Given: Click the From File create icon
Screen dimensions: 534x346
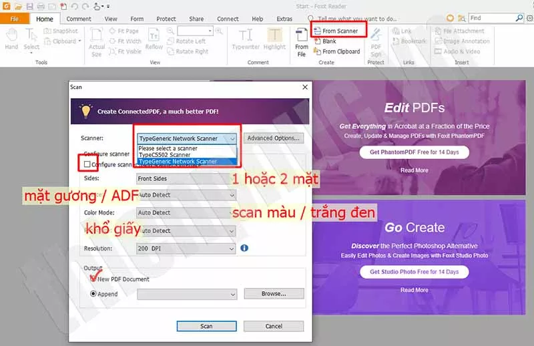Looking at the screenshot, I should coord(302,41).
